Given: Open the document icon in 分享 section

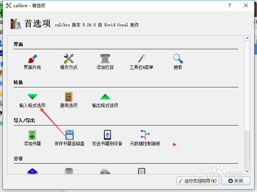Looking at the screenshot, I should click(x=142, y=171).
